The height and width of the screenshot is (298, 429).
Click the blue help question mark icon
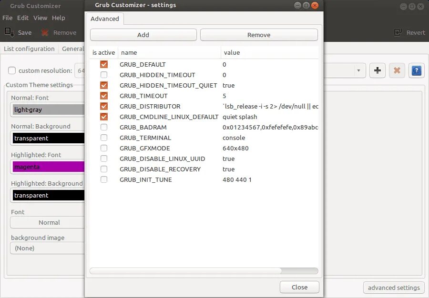(417, 70)
